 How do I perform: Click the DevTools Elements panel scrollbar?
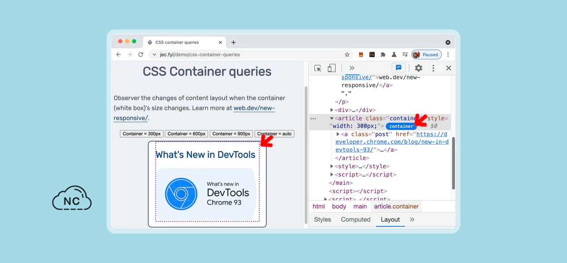pos(453,162)
